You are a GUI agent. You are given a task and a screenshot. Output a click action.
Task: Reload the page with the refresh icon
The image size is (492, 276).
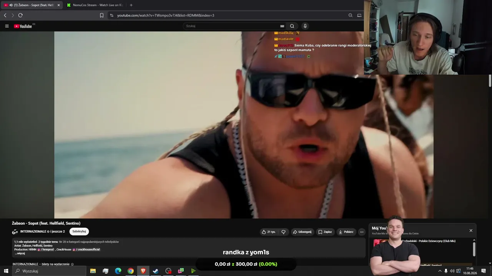click(20, 15)
